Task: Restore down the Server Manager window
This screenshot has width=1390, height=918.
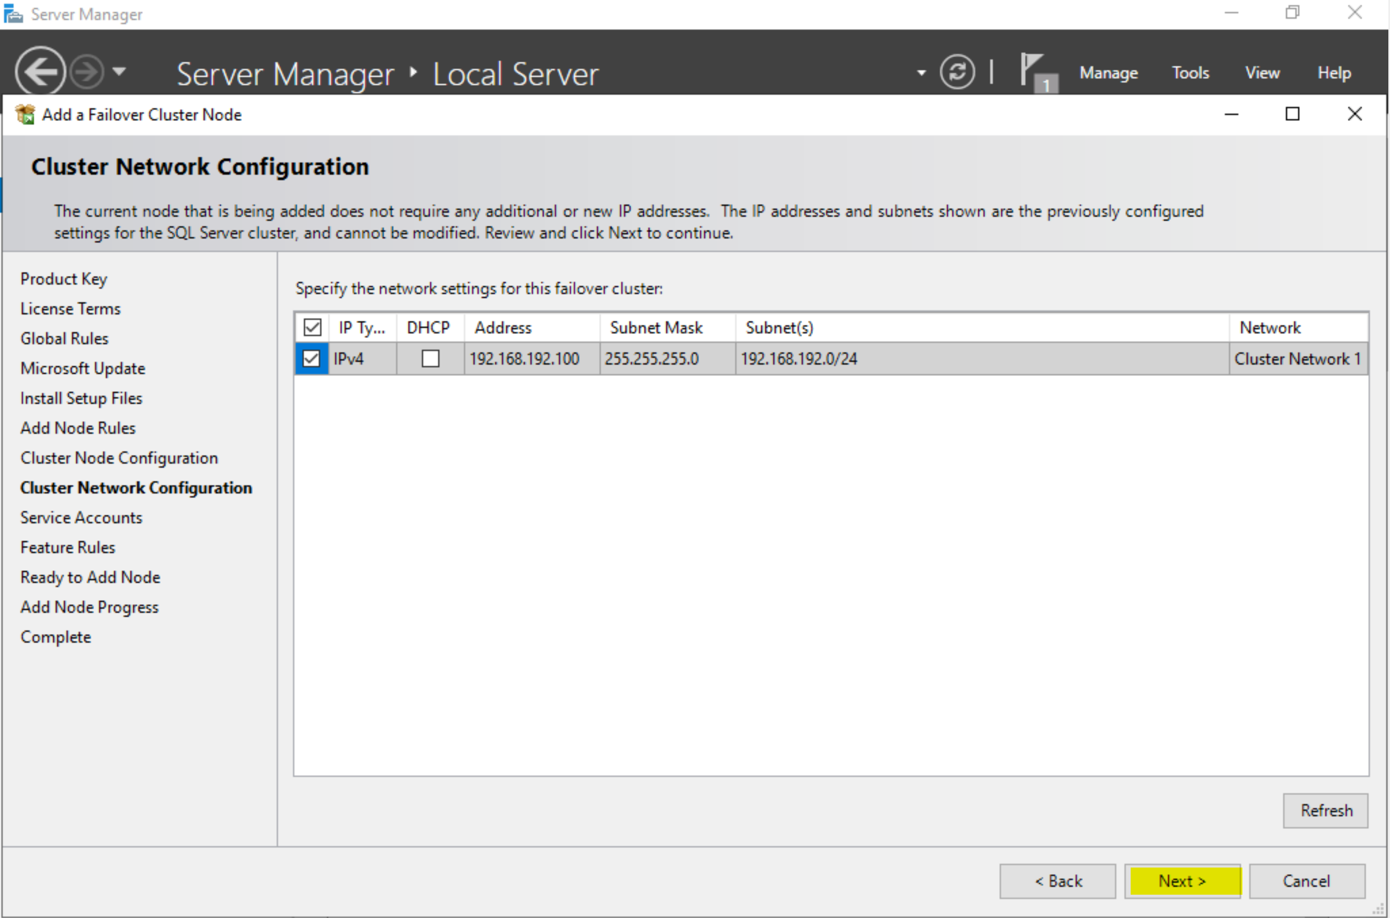Action: [1293, 12]
